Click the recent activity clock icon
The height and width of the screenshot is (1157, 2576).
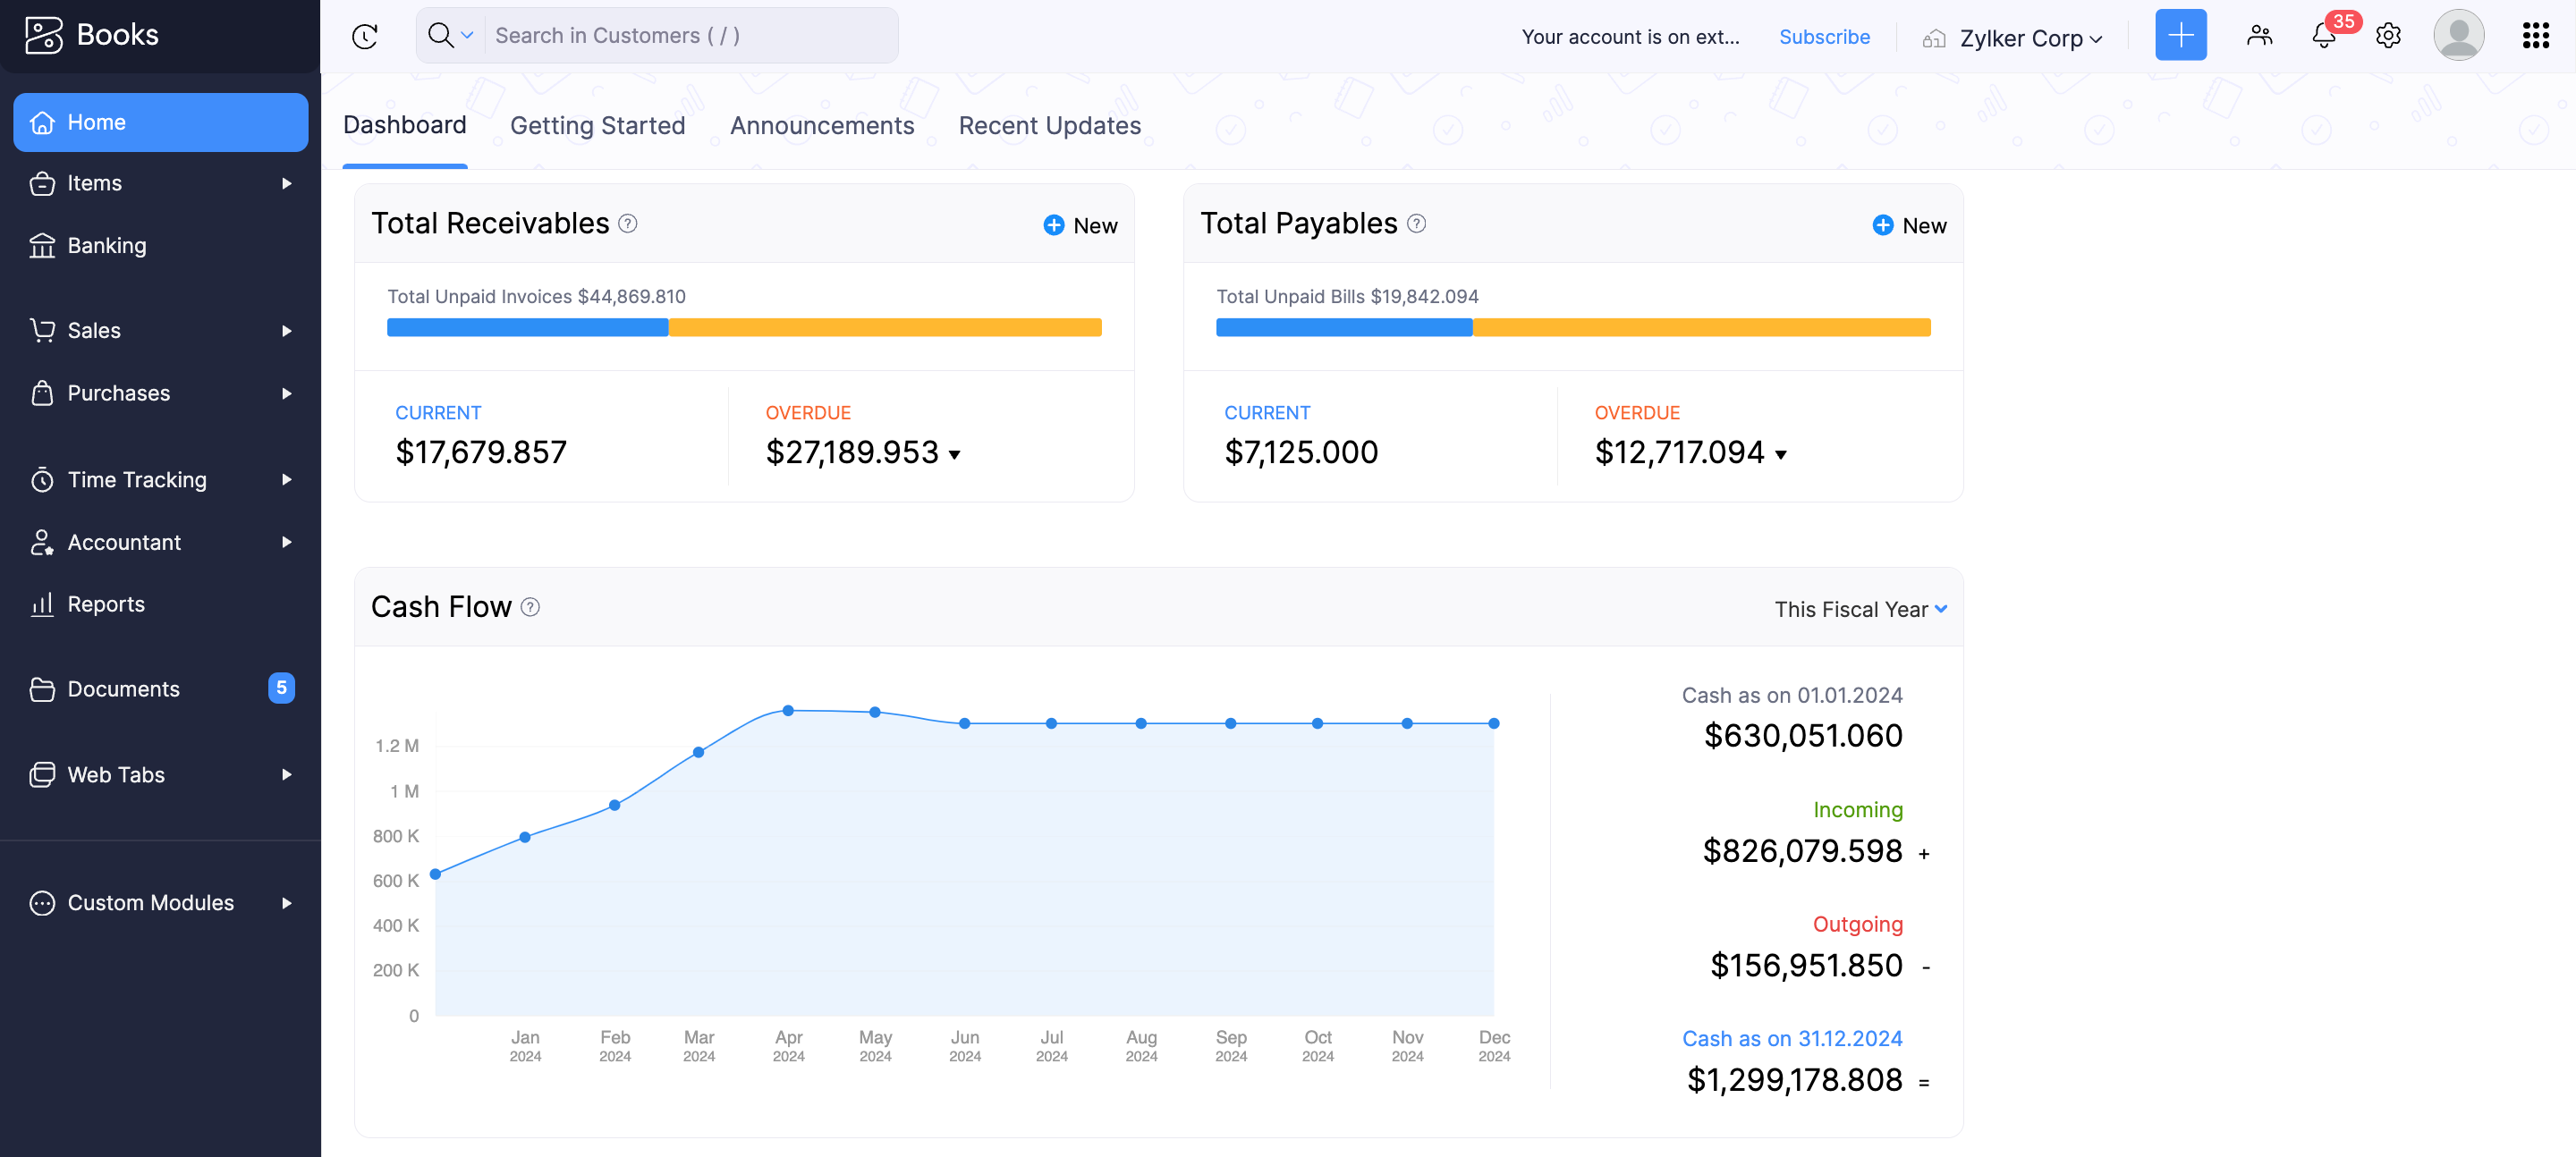365,36
